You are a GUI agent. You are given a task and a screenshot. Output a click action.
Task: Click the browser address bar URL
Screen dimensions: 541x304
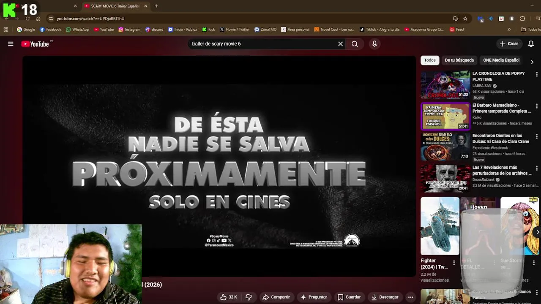pyautogui.click(x=90, y=19)
